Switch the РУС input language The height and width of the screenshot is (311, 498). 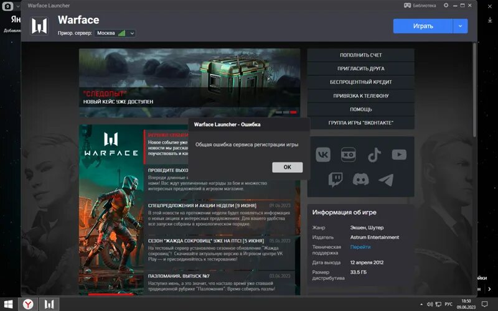coord(448,304)
